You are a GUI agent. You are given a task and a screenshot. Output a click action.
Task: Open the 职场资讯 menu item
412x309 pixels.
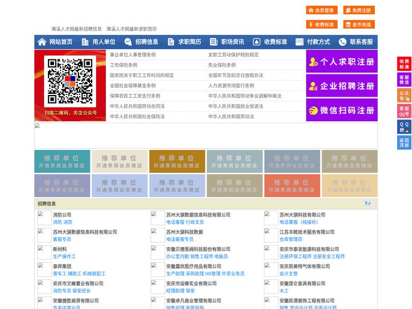click(x=232, y=42)
